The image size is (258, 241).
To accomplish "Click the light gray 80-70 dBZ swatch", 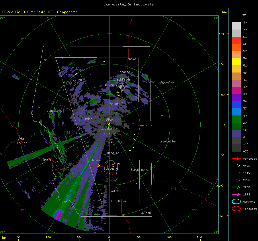I will 236,26.
